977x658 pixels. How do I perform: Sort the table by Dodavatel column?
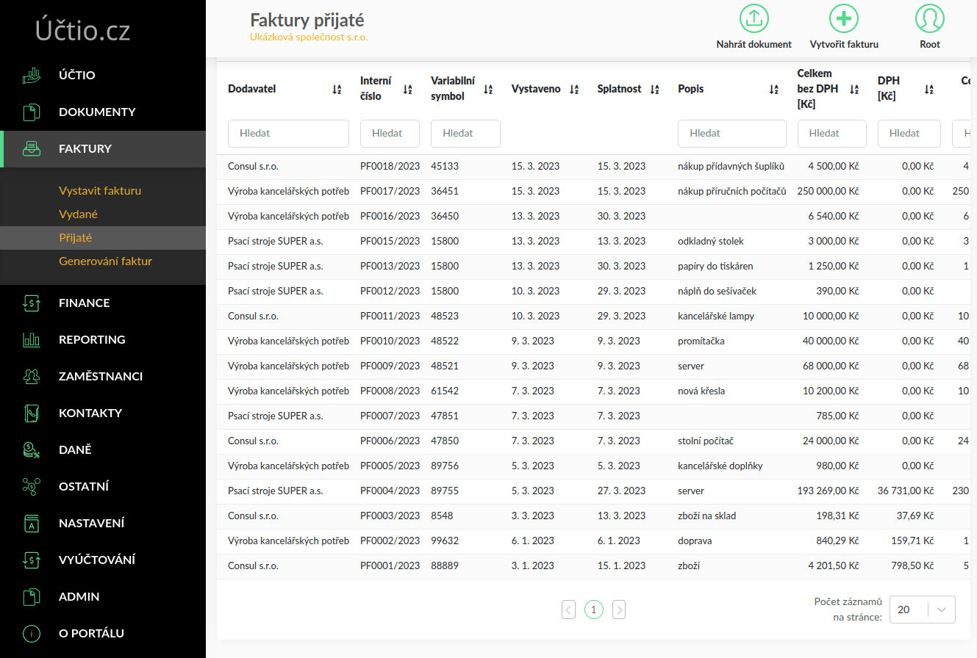[x=337, y=90]
